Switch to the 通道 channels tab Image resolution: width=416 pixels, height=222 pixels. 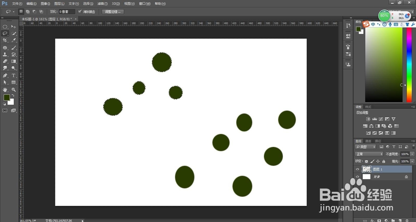(368, 141)
